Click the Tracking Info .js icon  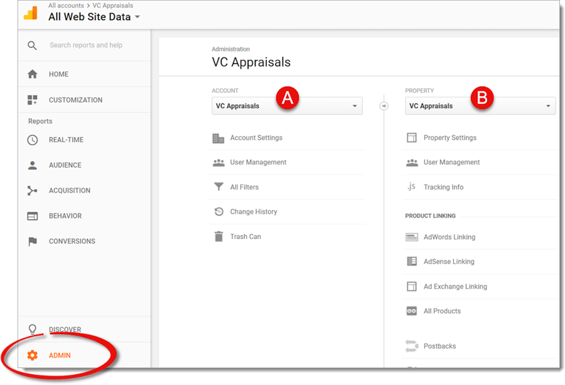tap(411, 186)
